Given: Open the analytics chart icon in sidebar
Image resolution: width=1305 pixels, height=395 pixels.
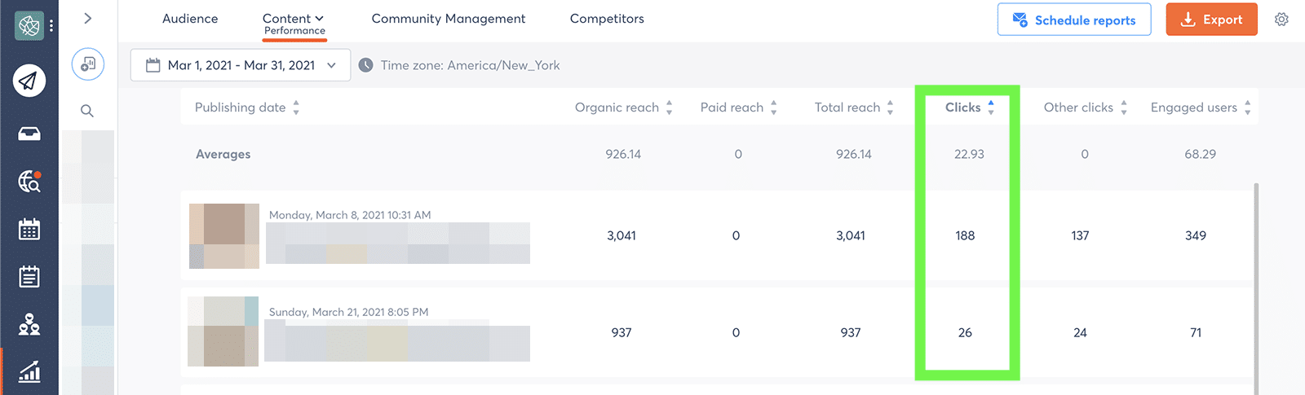Looking at the screenshot, I should tap(29, 372).
